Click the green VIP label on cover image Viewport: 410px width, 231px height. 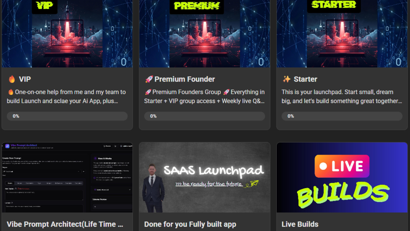click(x=45, y=5)
